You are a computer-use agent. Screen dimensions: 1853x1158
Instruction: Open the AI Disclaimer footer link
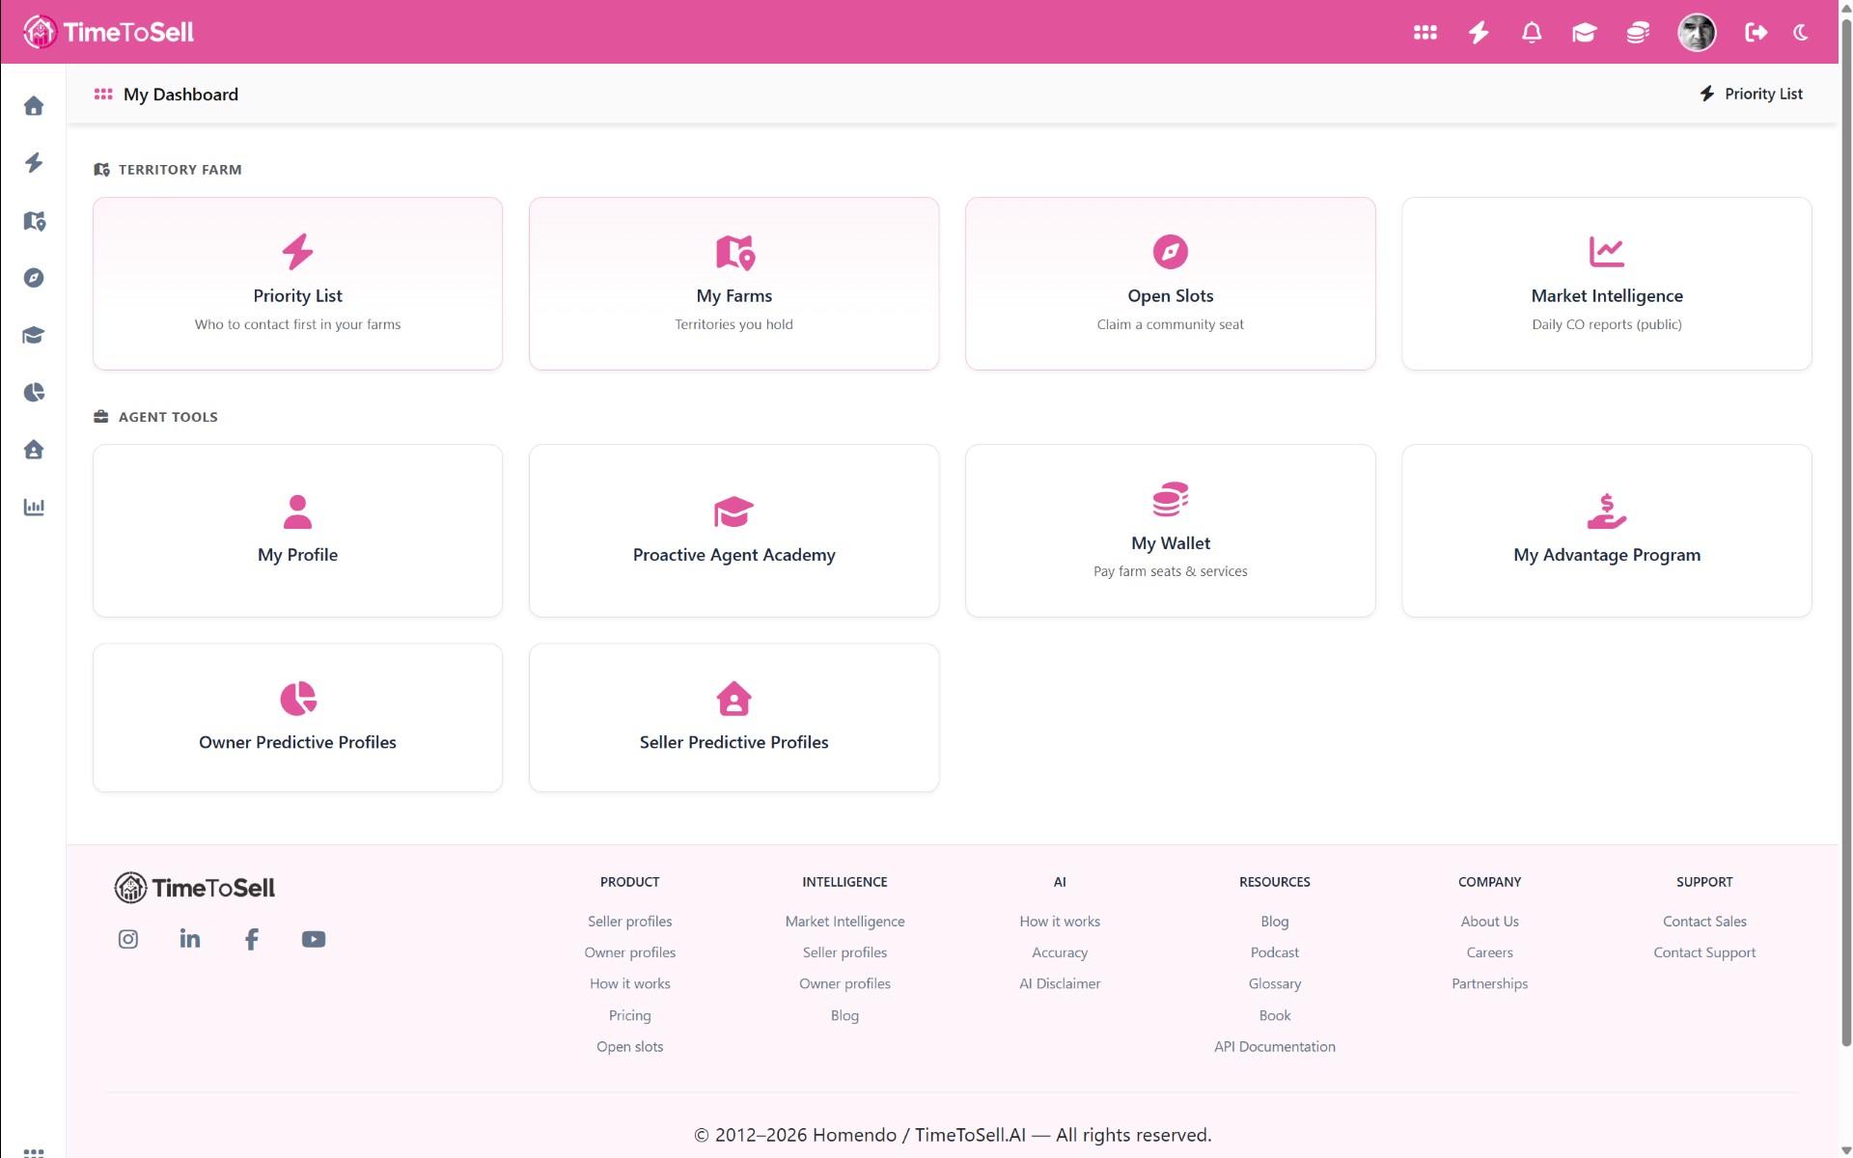[x=1060, y=983]
